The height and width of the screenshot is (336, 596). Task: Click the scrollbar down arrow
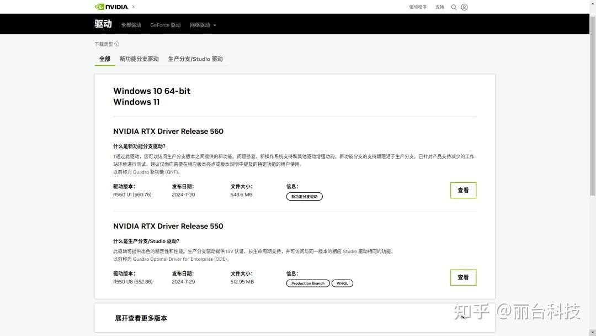point(593,332)
